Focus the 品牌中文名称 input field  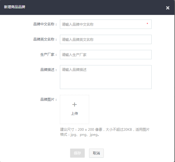105,24
